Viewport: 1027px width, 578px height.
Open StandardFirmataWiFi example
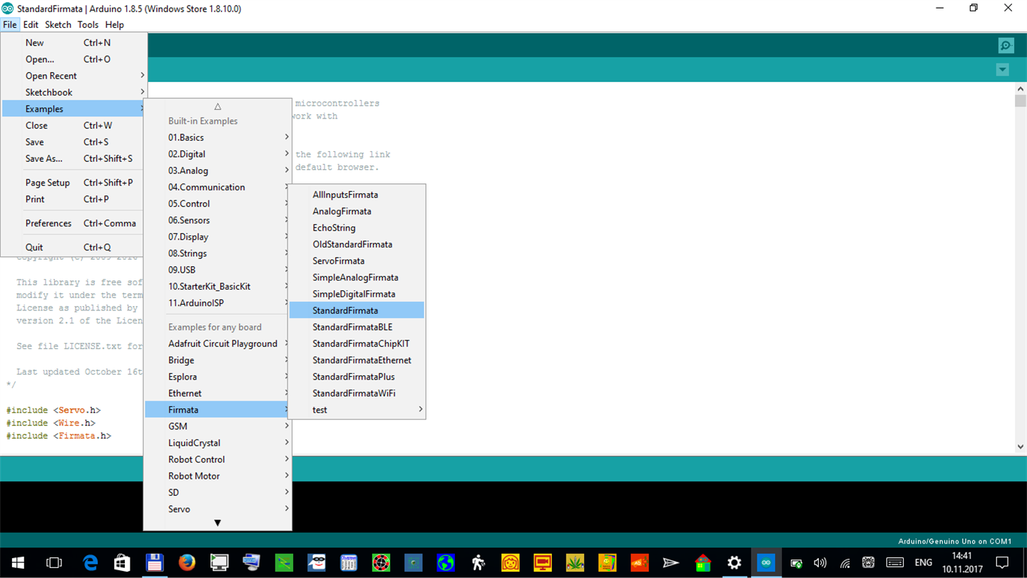(357, 393)
